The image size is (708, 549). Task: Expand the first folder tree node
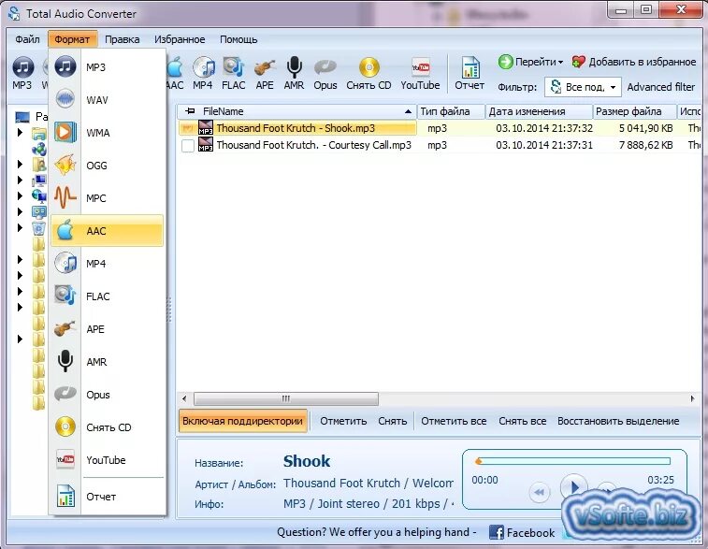[x=20, y=133]
